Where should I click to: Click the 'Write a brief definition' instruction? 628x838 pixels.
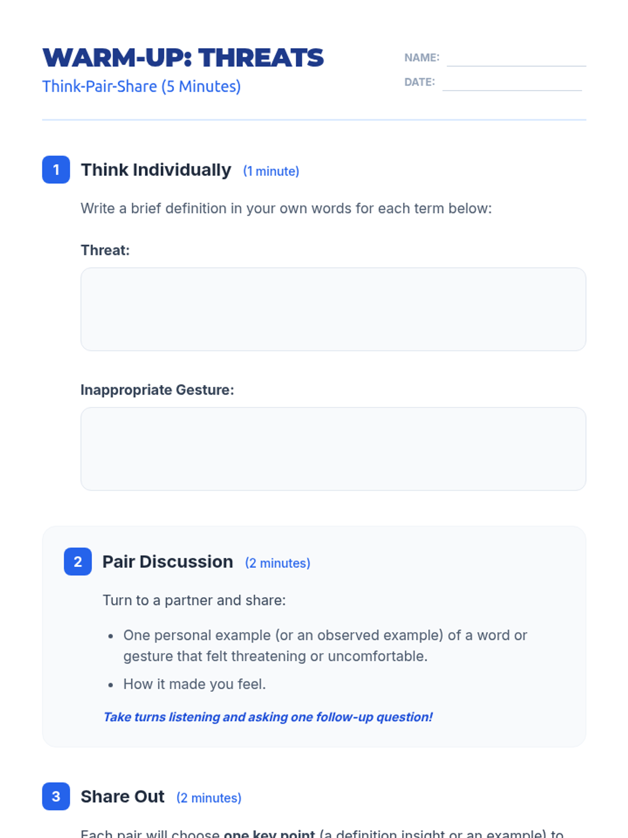pyautogui.click(x=286, y=208)
